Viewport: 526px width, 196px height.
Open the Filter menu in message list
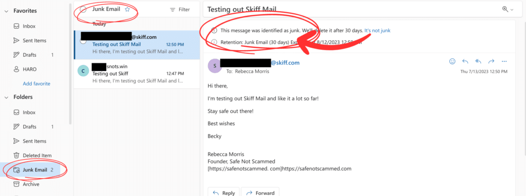click(x=180, y=10)
